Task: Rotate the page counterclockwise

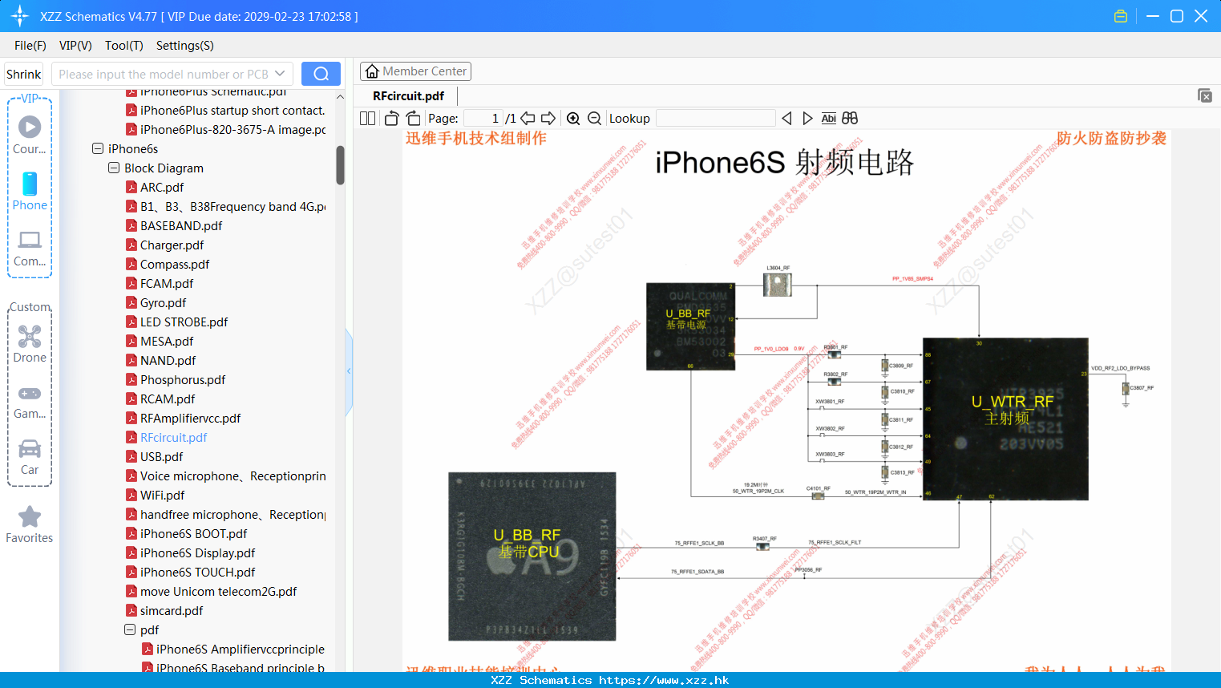Action: click(x=391, y=119)
